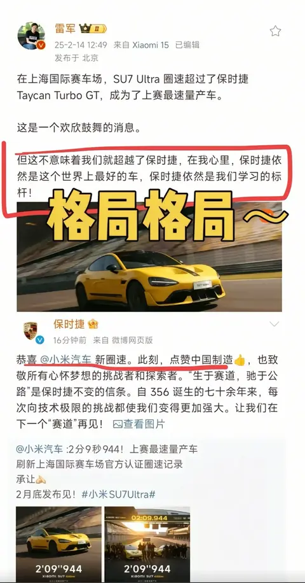Open 雷军's profile avatar
Image resolution: width=305 pixels, height=583 pixels.
tap(31, 36)
